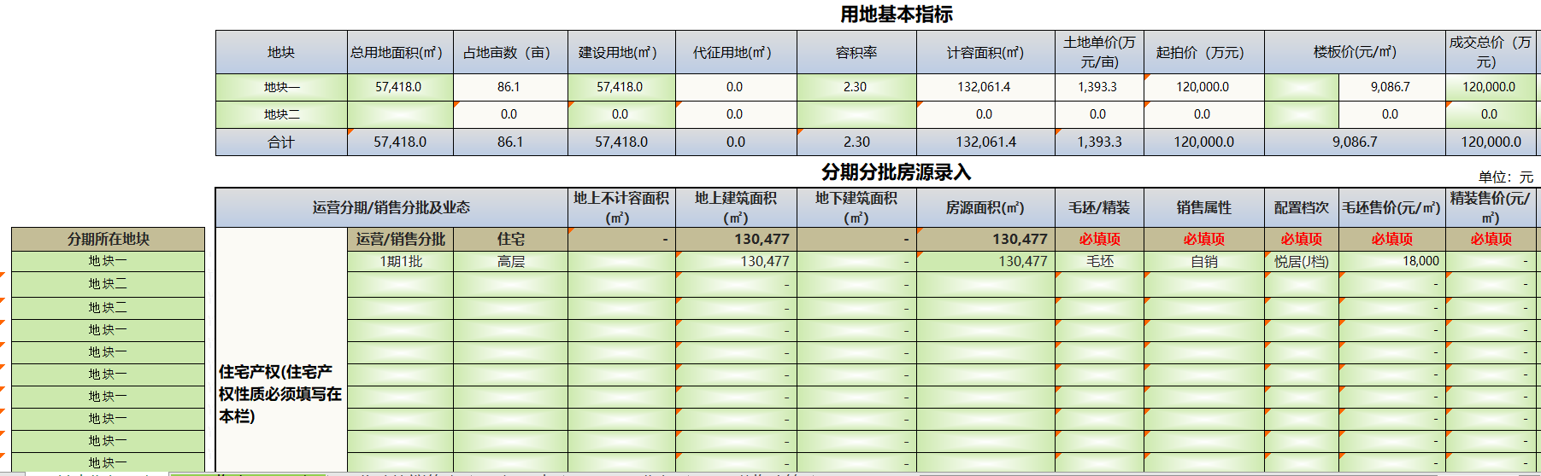
Task: Click the 用地基本指标 table title
Action: click(896, 15)
